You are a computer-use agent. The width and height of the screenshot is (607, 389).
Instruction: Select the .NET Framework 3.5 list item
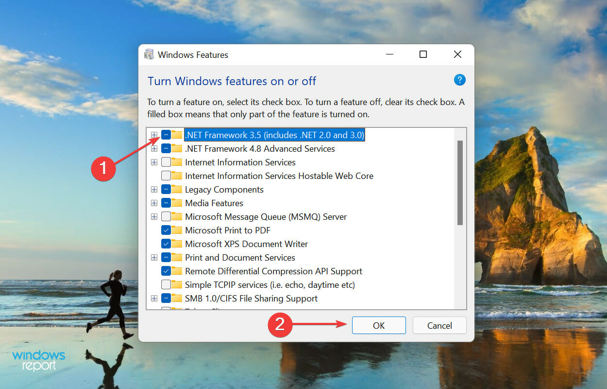(274, 135)
